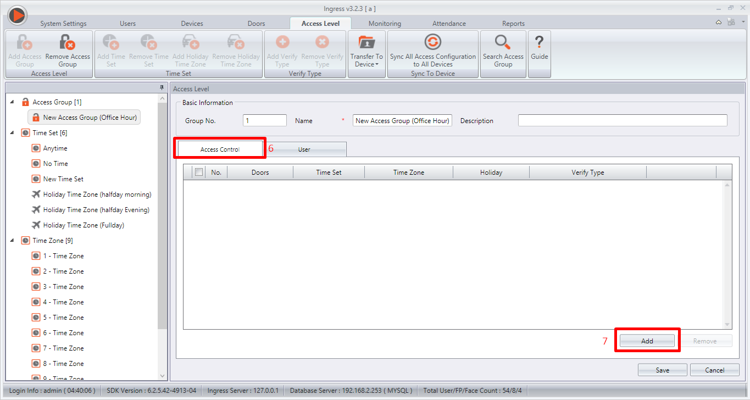The height and width of the screenshot is (400, 750).
Task: Open the Transfer To Device folder icon
Action: (366, 42)
